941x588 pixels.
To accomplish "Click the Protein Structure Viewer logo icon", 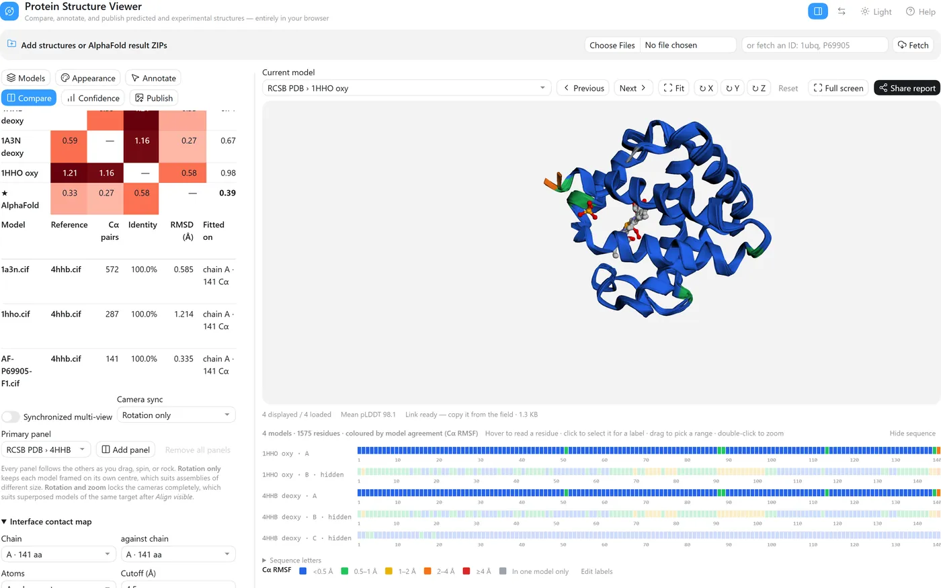I will 9,11.
